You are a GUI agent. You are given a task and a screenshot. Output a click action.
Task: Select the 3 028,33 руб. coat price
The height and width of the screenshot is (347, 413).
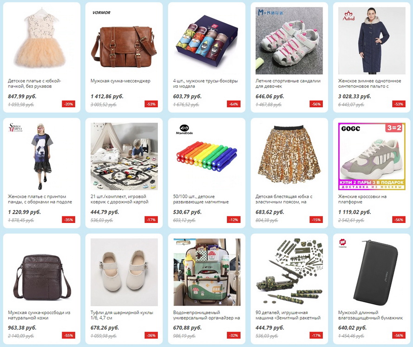pyautogui.click(x=355, y=96)
